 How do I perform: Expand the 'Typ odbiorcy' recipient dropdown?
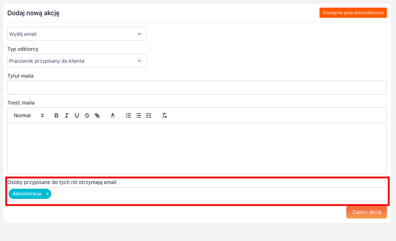tap(77, 61)
